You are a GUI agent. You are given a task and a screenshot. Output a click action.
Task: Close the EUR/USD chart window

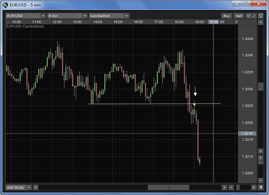(259, 3)
